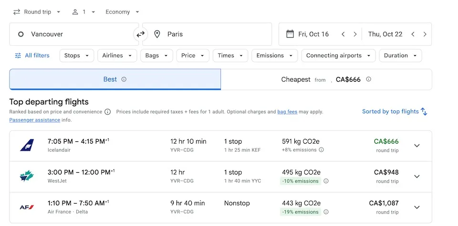Click the sort arrows icon by top flights

[x=424, y=111]
